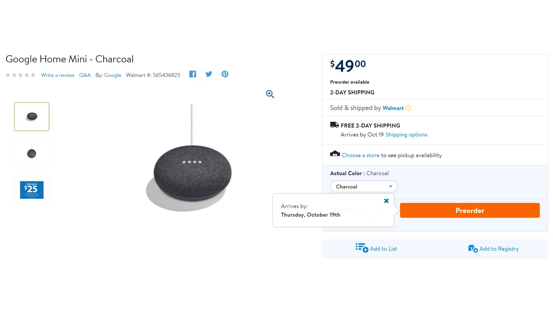Screen dimensions: 553x311
Task: Zoom product image with magnifier icon
Action: tap(270, 94)
